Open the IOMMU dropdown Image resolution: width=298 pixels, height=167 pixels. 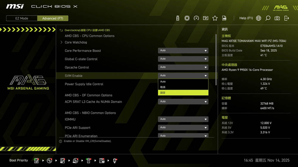tap(183, 119)
